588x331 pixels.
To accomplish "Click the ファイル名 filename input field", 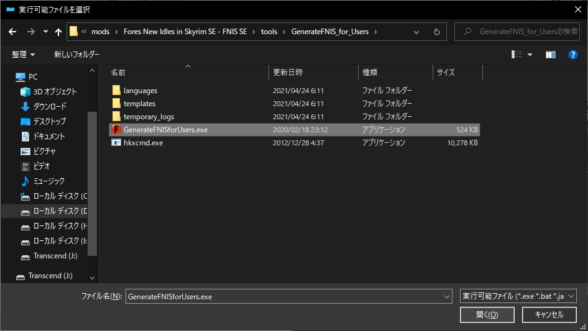I will click(284, 296).
